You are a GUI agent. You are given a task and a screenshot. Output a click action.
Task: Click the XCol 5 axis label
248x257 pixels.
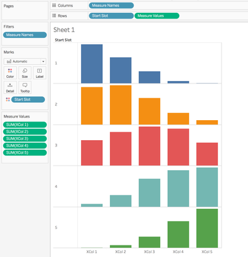point(207,252)
